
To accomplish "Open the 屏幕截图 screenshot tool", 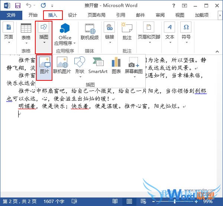I will pos(134,67).
